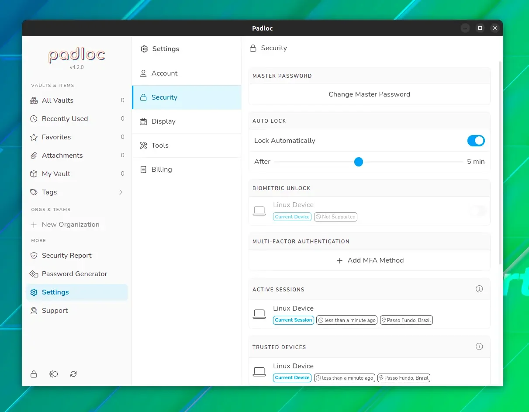Viewport: 529px width, 412px height.
Task: Open the Password Generator dice icon
Action: (34, 274)
